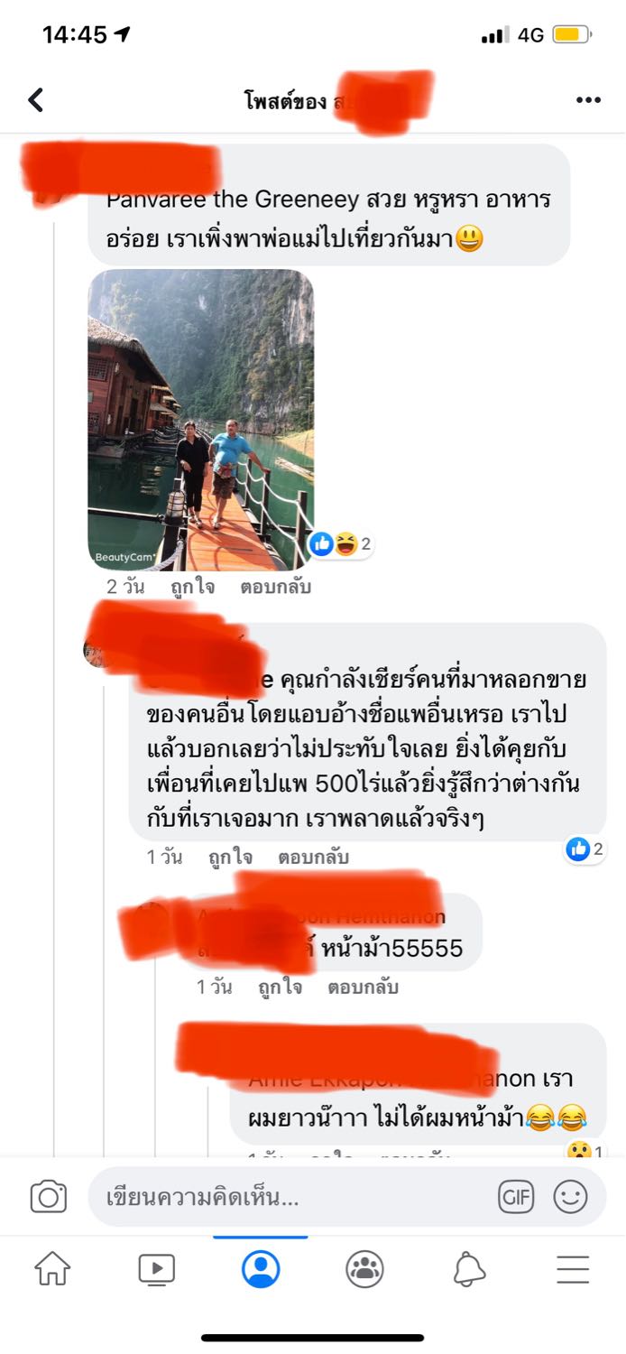Viewport: 626px width, 1354px height.
Task: Open the floating resort photo in comment
Action: coord(200,420)
